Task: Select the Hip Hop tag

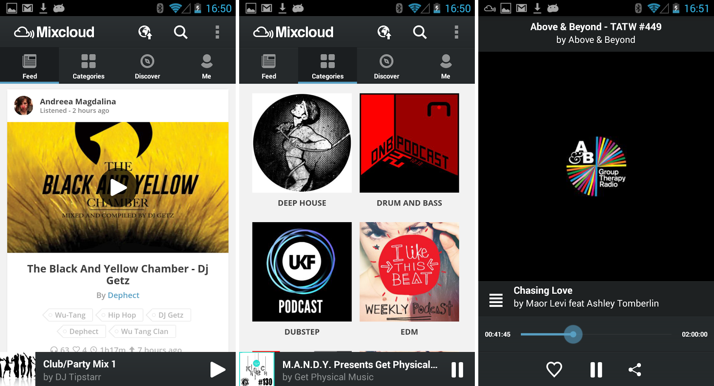Action: pyautogui.click(x=119, y=315)
